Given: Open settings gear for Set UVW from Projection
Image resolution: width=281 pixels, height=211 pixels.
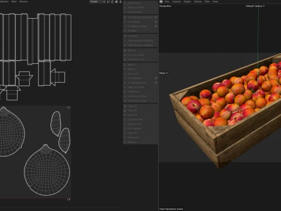Looking at the screenshot, I should coord(156,17).
